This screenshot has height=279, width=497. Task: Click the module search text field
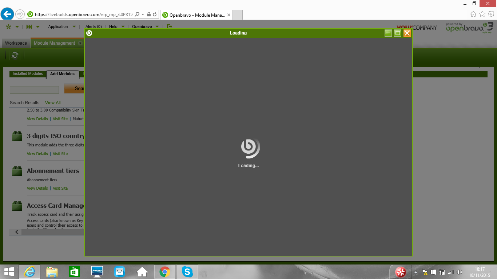coord(34,90)
